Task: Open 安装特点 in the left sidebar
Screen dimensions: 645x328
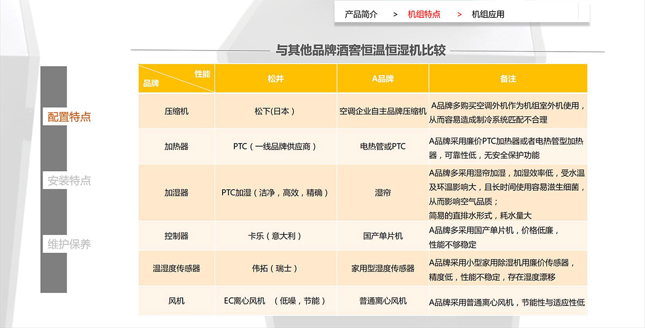Action: point(69,181)
